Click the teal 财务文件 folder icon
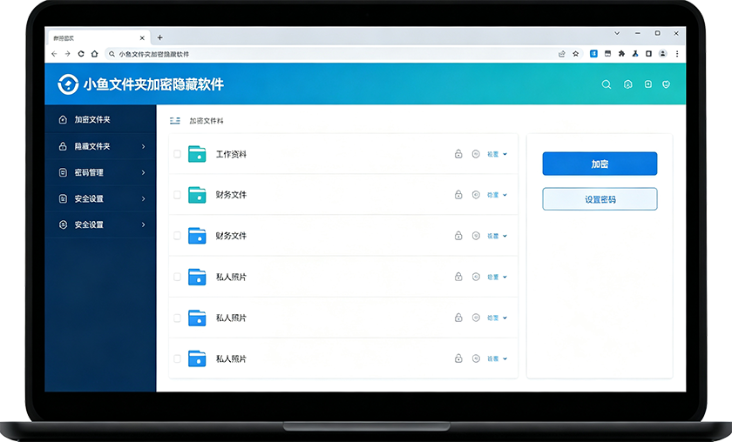 tap(197, 195)
